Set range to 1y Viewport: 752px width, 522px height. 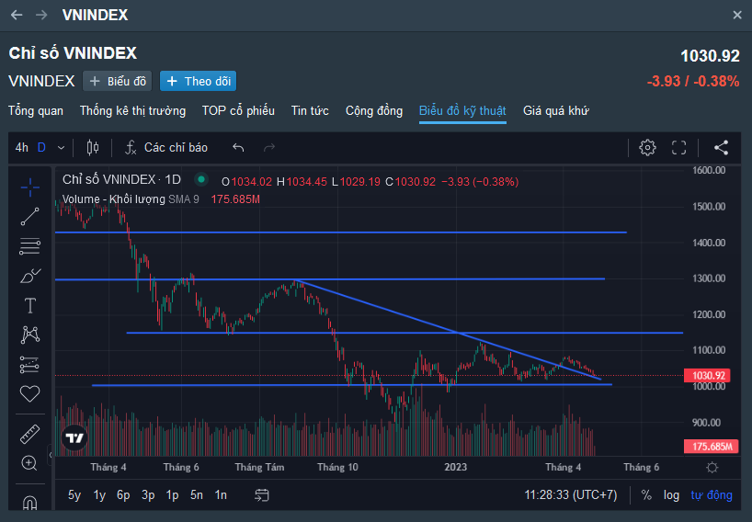tap(99, 494)
